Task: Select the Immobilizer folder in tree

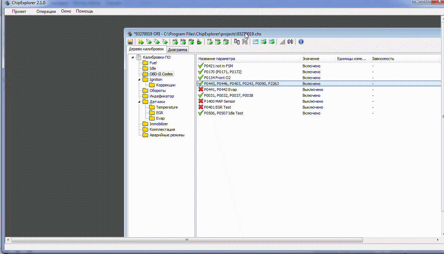Action: click(159, 124)
